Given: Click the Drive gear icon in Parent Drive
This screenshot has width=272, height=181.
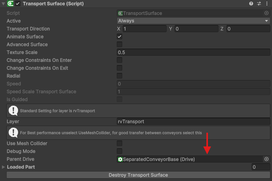Looking at the screenshot, I should [120, 159].
